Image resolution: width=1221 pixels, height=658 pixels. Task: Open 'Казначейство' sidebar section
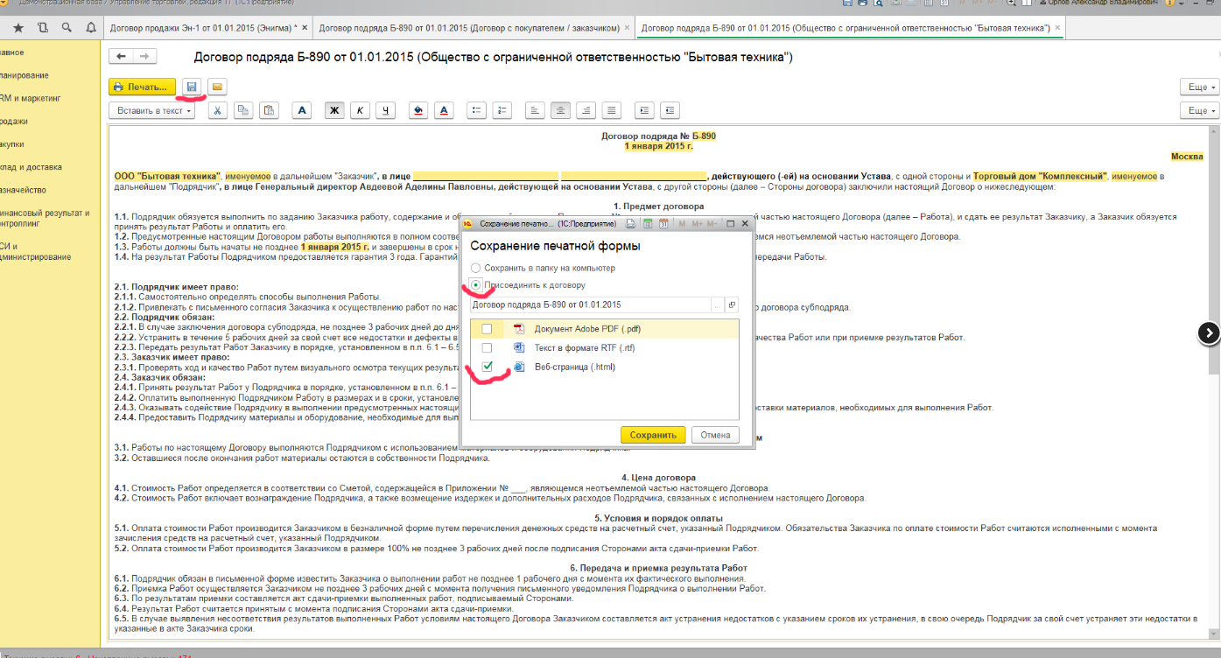click(x=23, y=189)
